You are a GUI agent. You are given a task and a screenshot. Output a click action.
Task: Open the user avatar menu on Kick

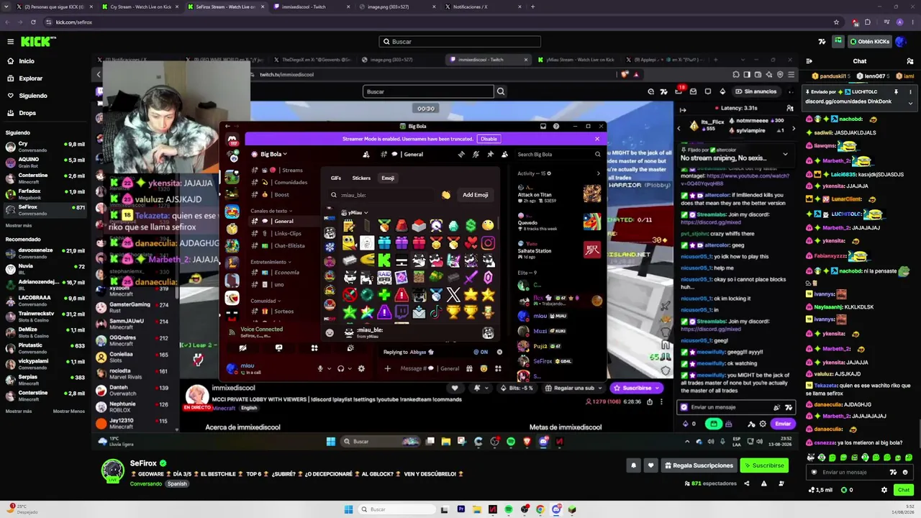(900, 42)
